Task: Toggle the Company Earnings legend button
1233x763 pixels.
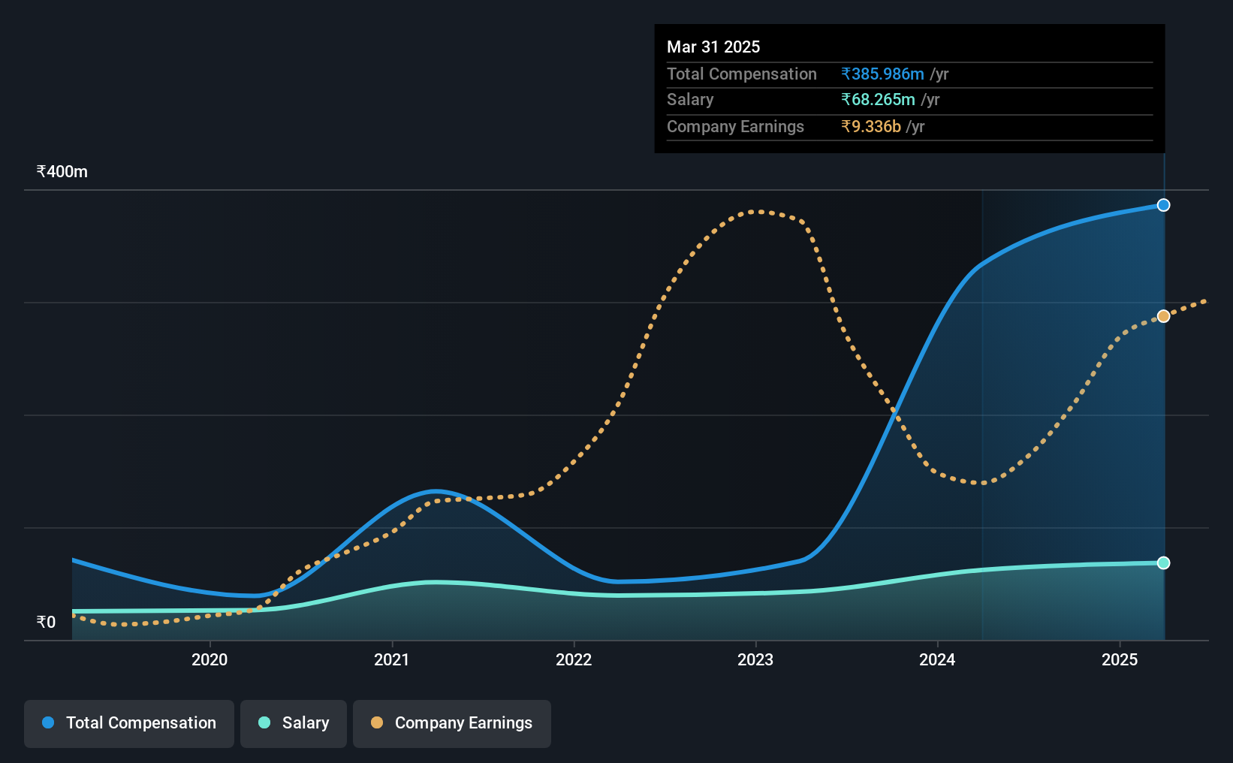Action: 451,723
